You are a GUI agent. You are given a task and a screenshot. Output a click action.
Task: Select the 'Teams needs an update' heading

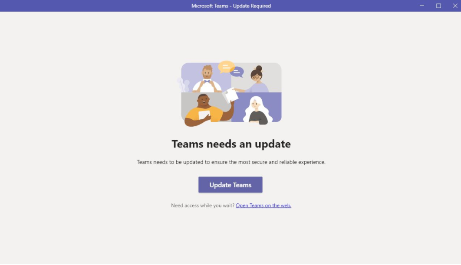coord(231,144)
